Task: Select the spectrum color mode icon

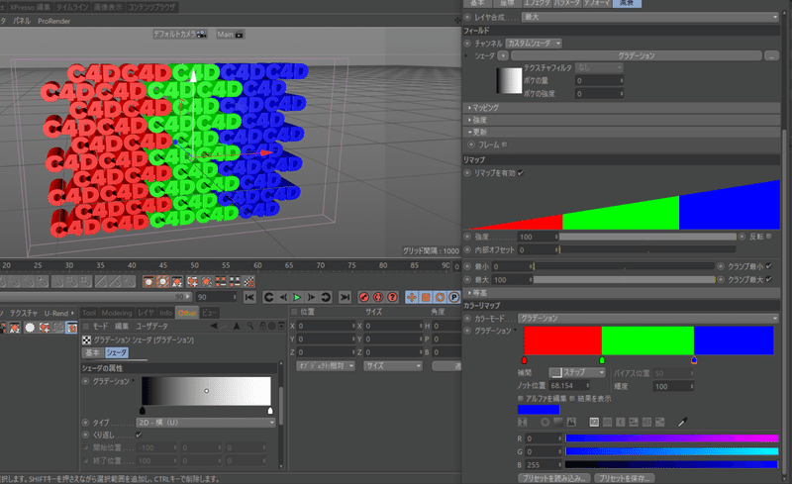Action: tap(558, 422)
